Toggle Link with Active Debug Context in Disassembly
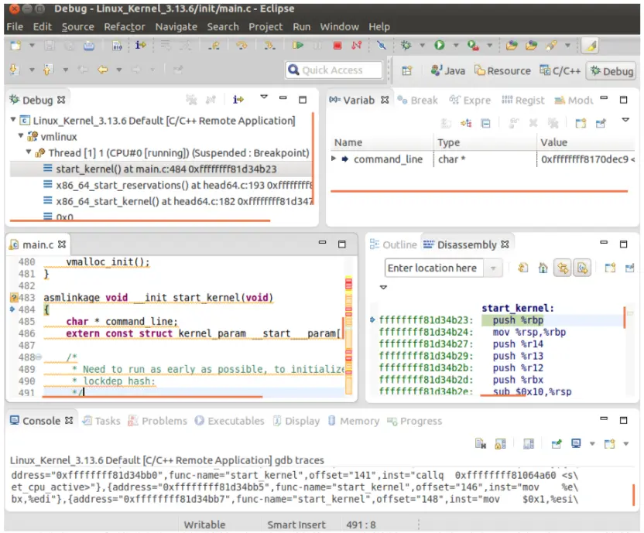Viewport: 644px width, 533px height. coord(562,268)
